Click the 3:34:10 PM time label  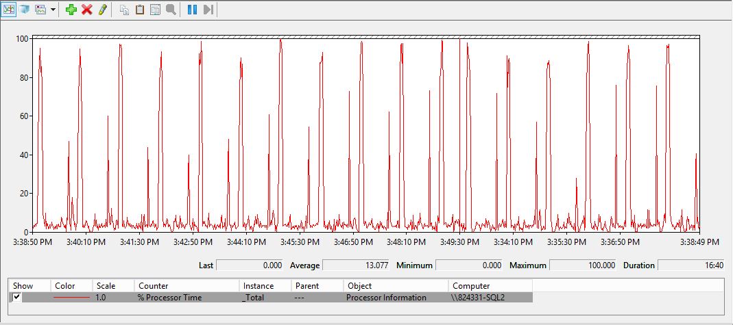tap(514, 242)
